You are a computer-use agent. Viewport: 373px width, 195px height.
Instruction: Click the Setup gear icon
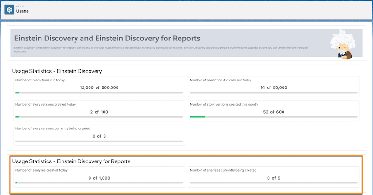click(9, 10)
